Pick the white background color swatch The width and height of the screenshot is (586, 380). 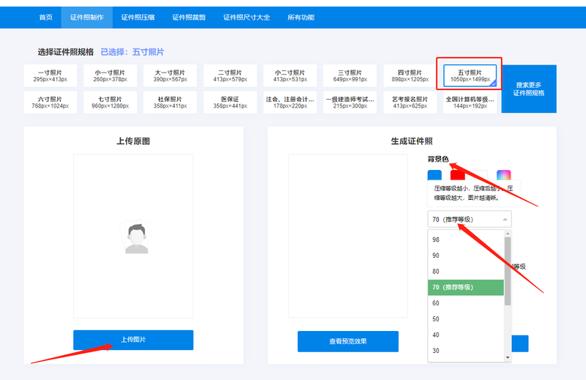tap(481, 175)
